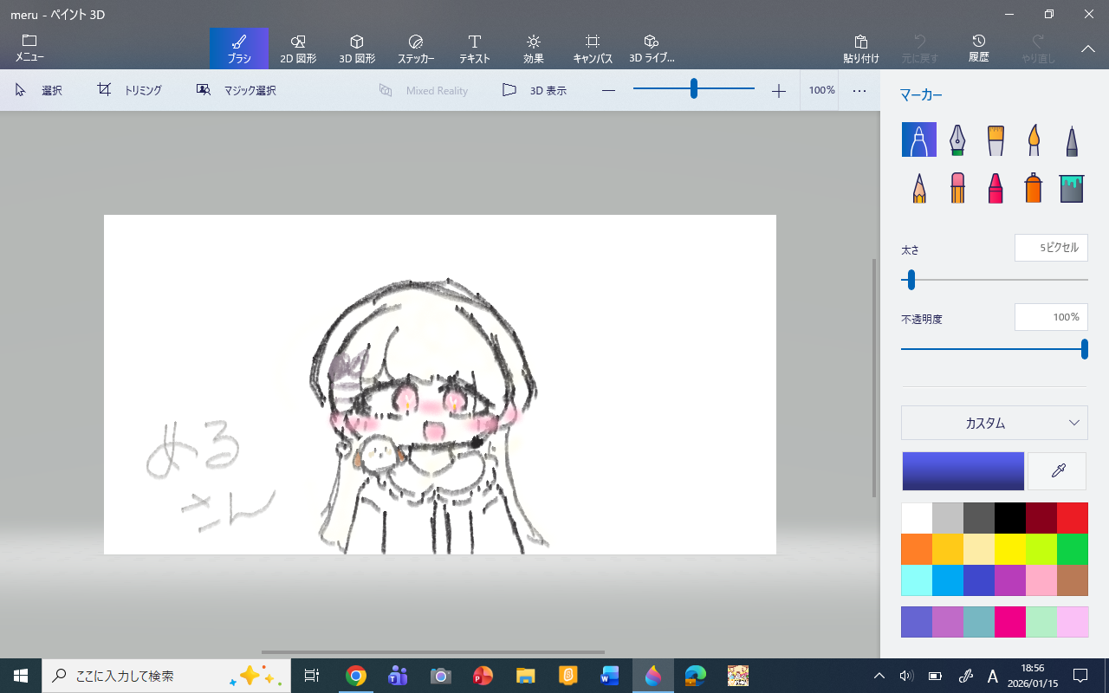Pick the red color swatch
The image size is (1109, 693).
(1072, 518)
